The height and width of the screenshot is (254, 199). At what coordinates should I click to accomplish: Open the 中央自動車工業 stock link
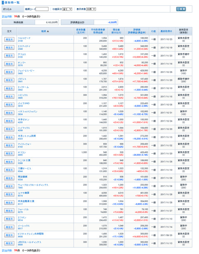click(x=26, y=201)
